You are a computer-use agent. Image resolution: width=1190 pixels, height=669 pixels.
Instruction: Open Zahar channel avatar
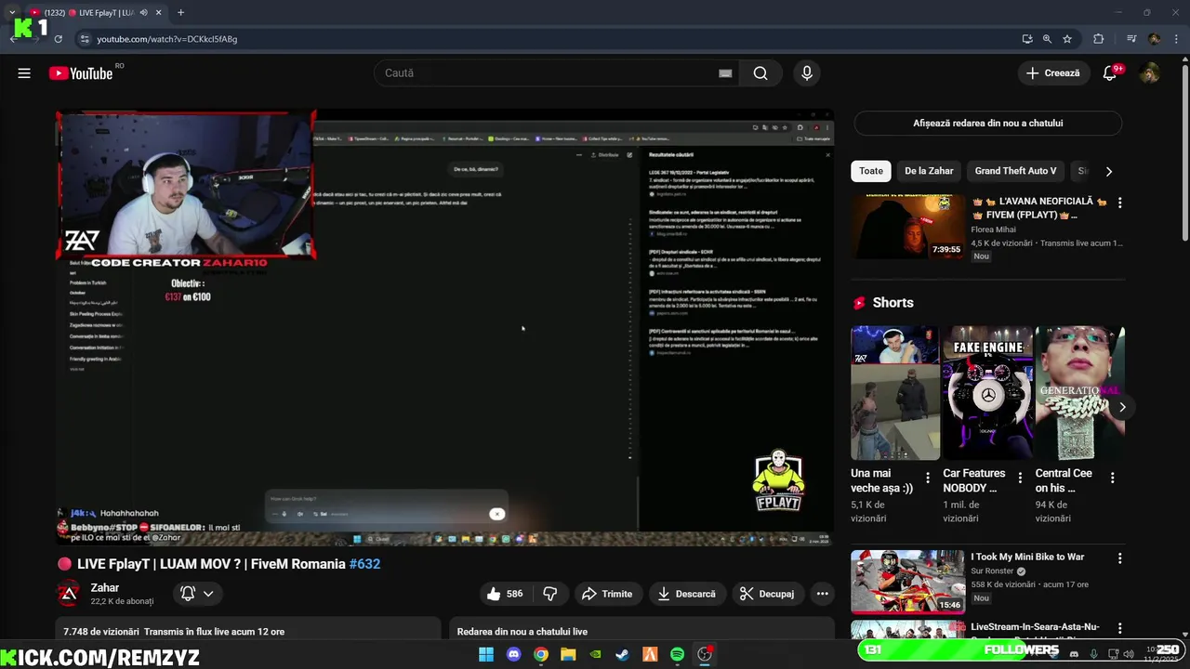pyautogui.click(x=69, y=593)
